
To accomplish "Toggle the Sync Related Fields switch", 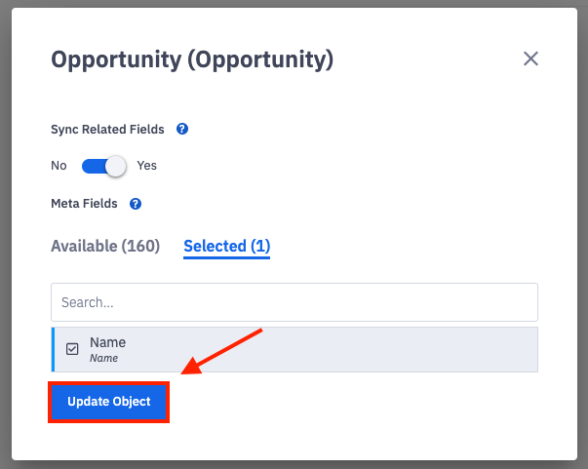I will coord(102,166).
